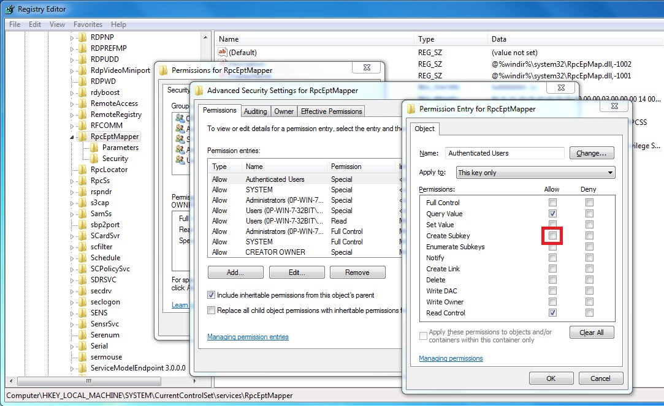Select the Security subkey folder icon

(x=94, y=159)
